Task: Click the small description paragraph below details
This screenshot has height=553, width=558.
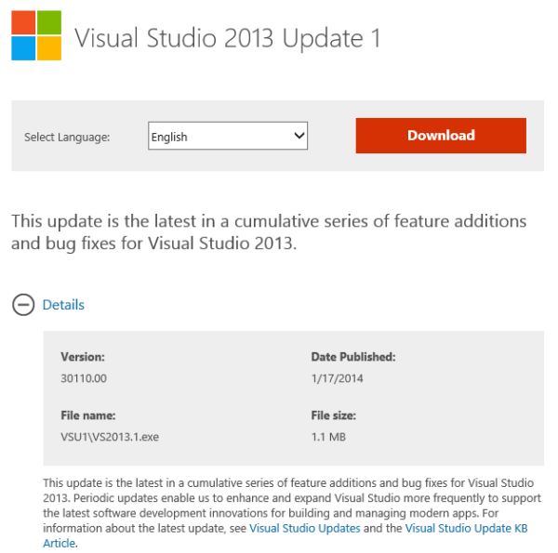Action: (x=279, y=507)
